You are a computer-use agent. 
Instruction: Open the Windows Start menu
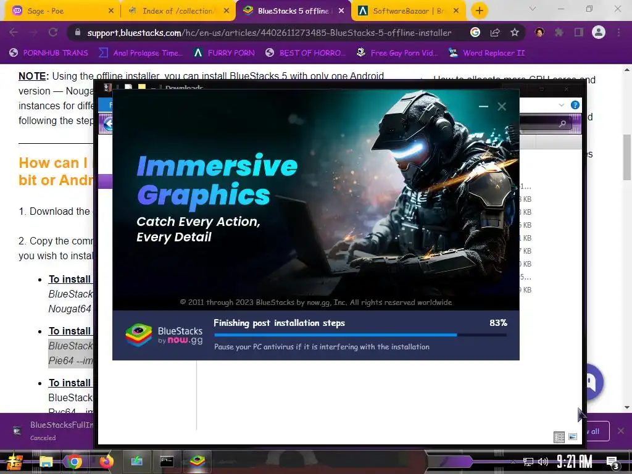coord(15,462)
